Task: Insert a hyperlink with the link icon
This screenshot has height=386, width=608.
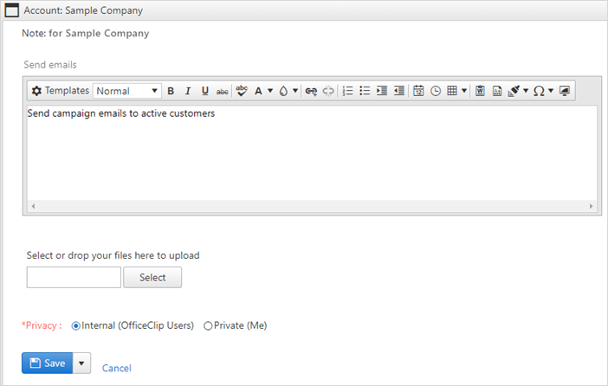Action: 311,91
